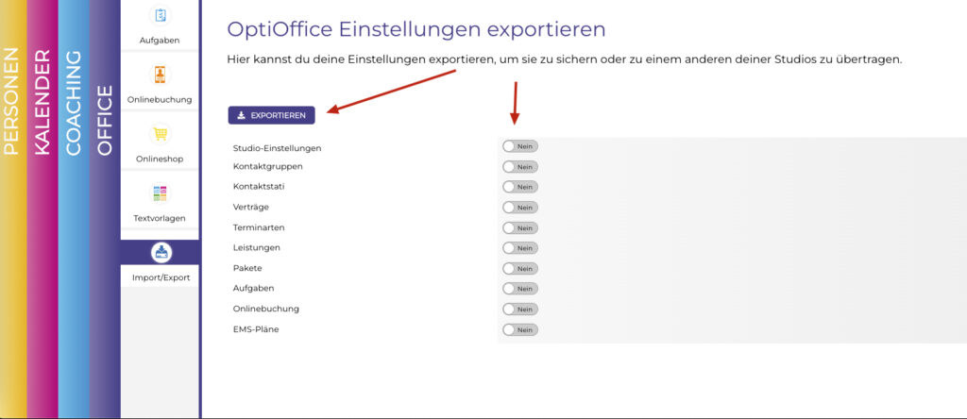Toggle the Terminarten switch

coord(520,228)
